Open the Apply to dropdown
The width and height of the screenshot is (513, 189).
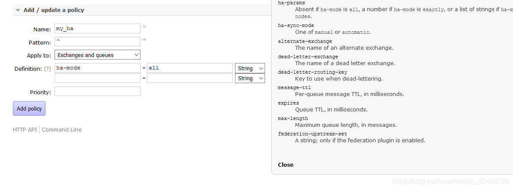pos(98,55)
